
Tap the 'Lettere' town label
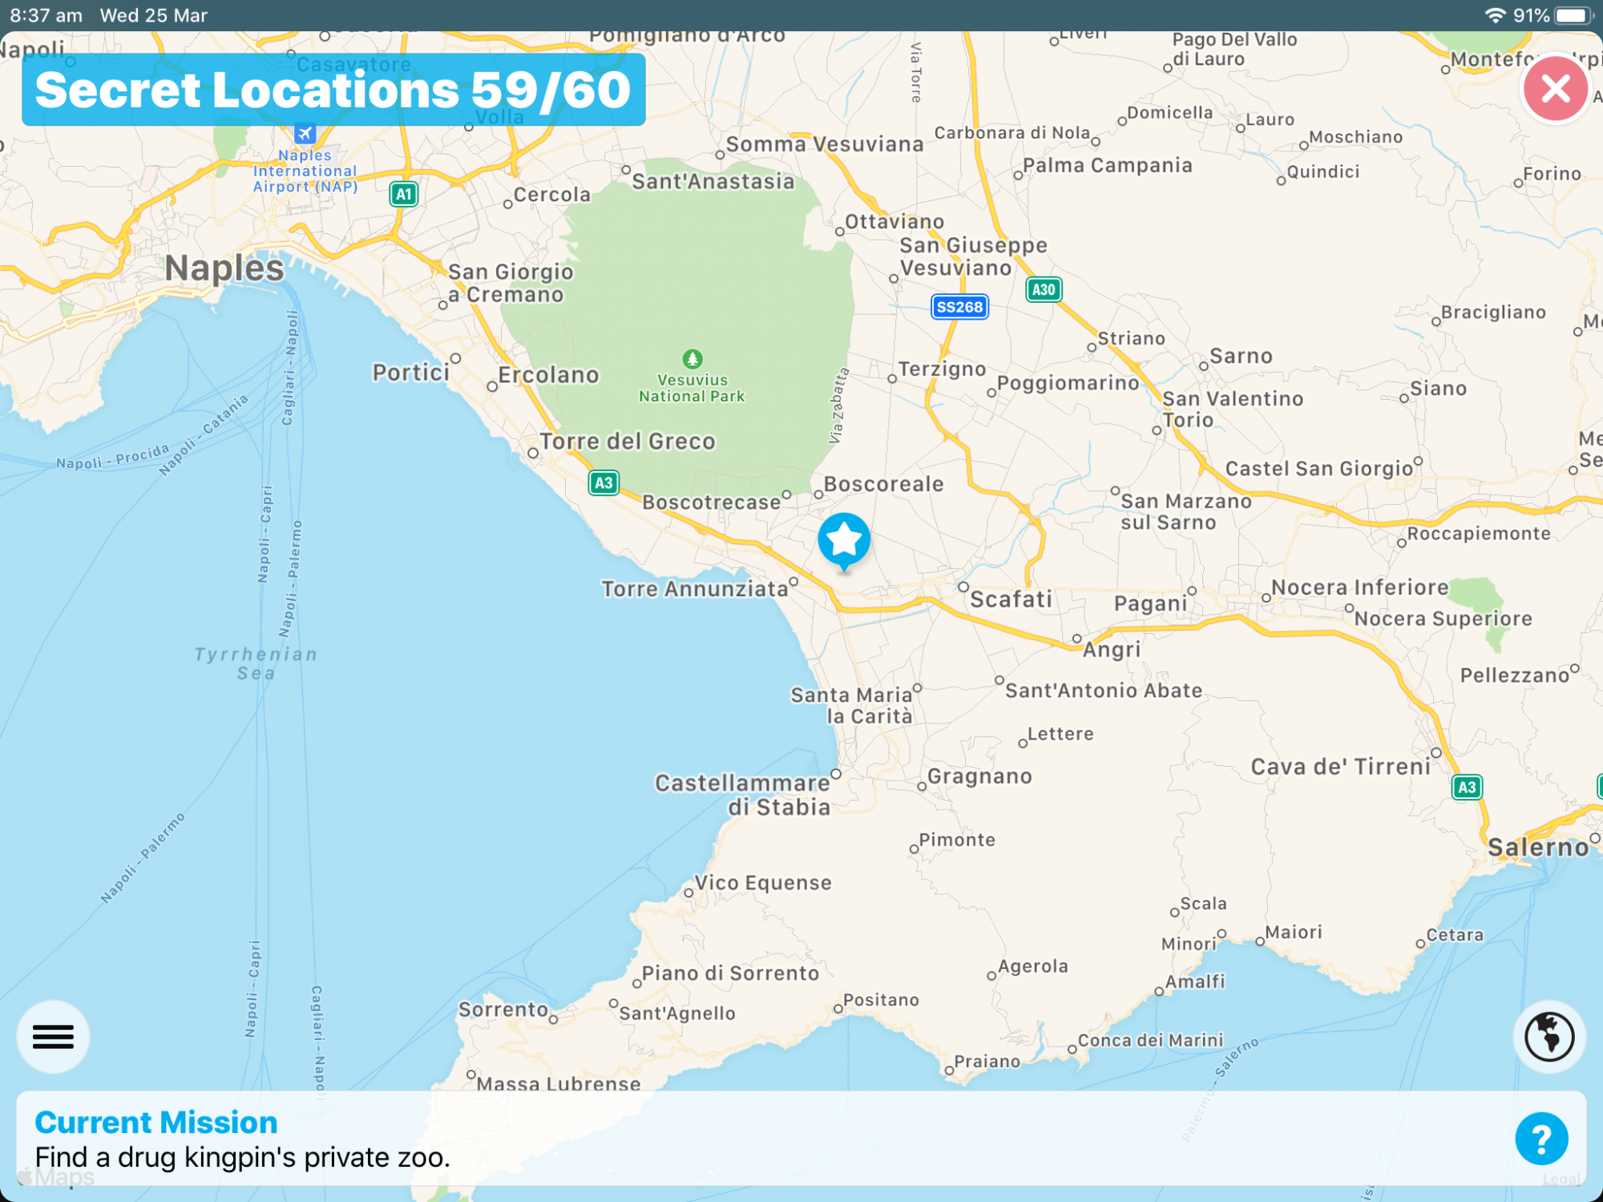pos(1060,733)
